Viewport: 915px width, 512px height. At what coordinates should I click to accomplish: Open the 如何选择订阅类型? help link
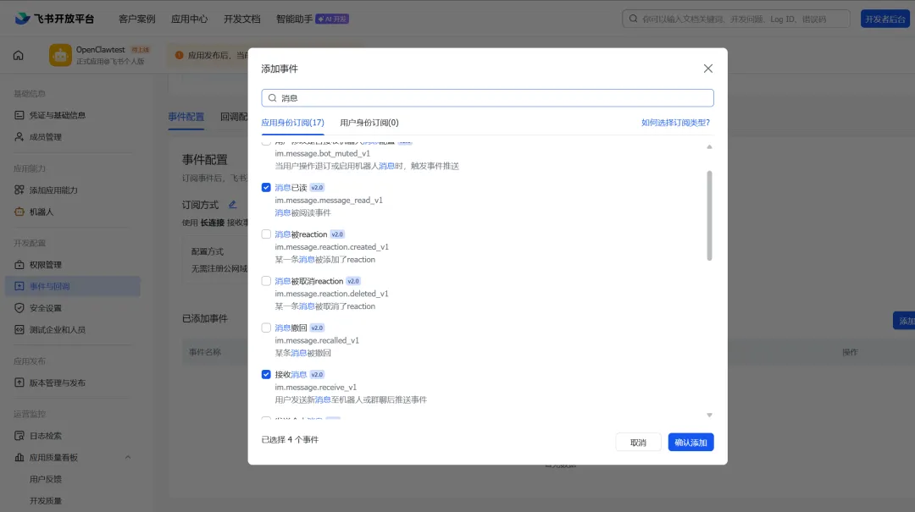676,123
